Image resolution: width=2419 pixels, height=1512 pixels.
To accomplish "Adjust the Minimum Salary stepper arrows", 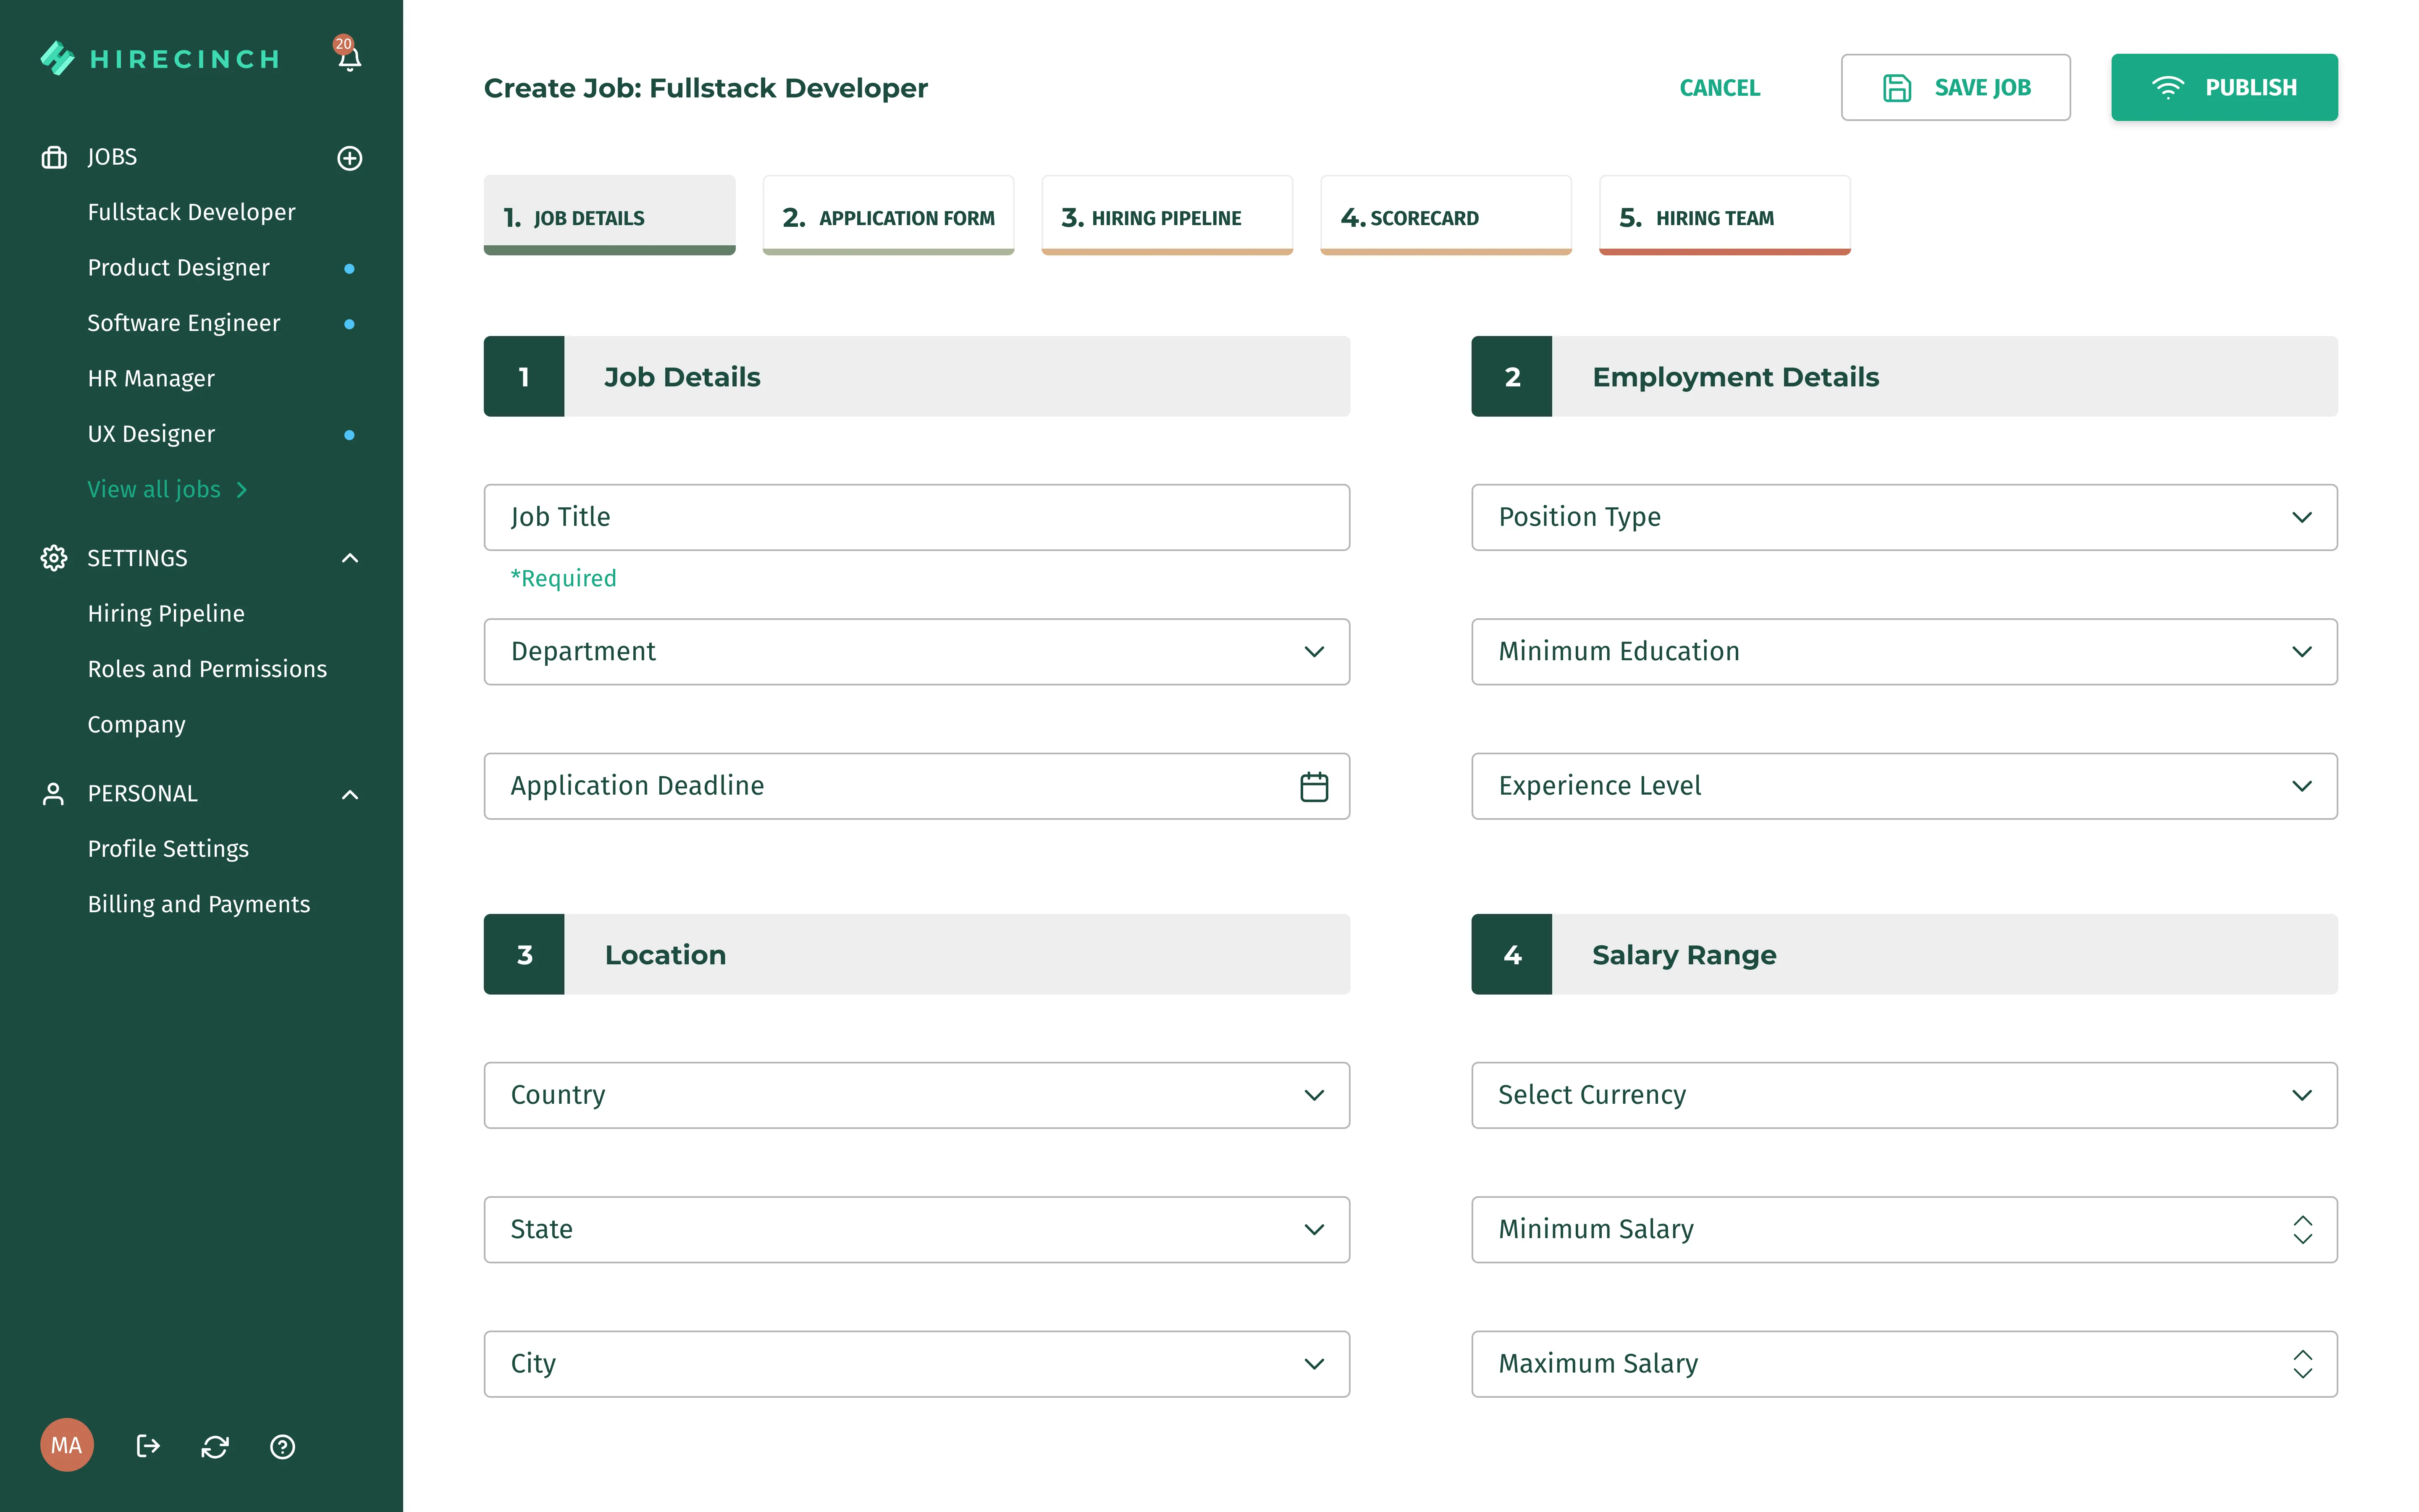I will pos(2302,1230).
